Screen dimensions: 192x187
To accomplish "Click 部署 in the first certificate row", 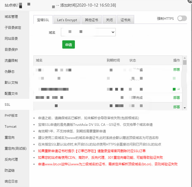I will 176,70.
